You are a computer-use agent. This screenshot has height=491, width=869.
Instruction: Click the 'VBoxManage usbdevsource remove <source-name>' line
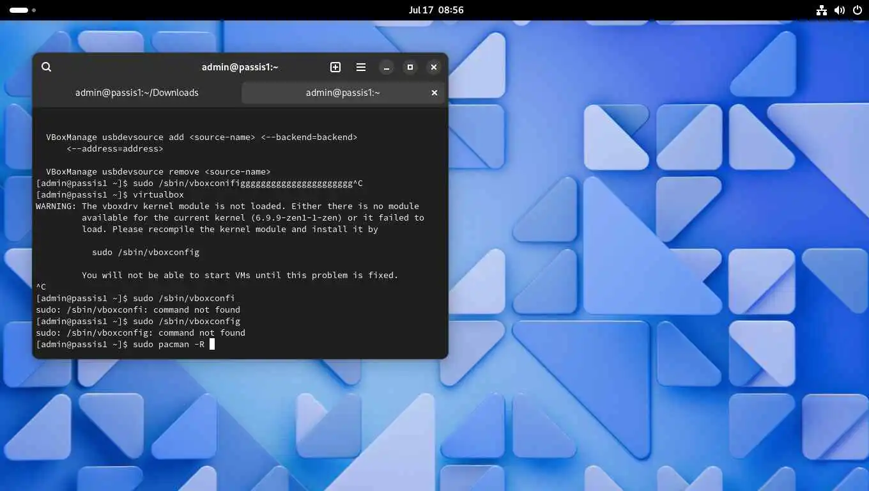[x=158, y=172]
